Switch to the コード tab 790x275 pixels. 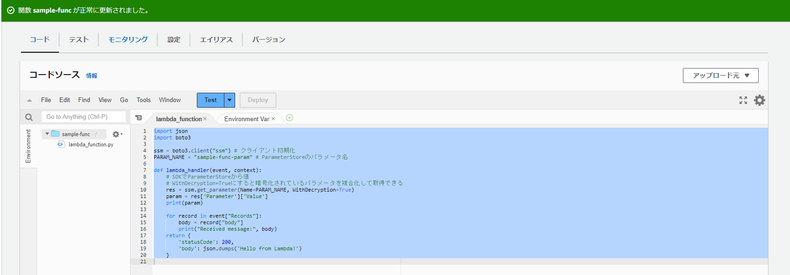(x=40, y=40)
